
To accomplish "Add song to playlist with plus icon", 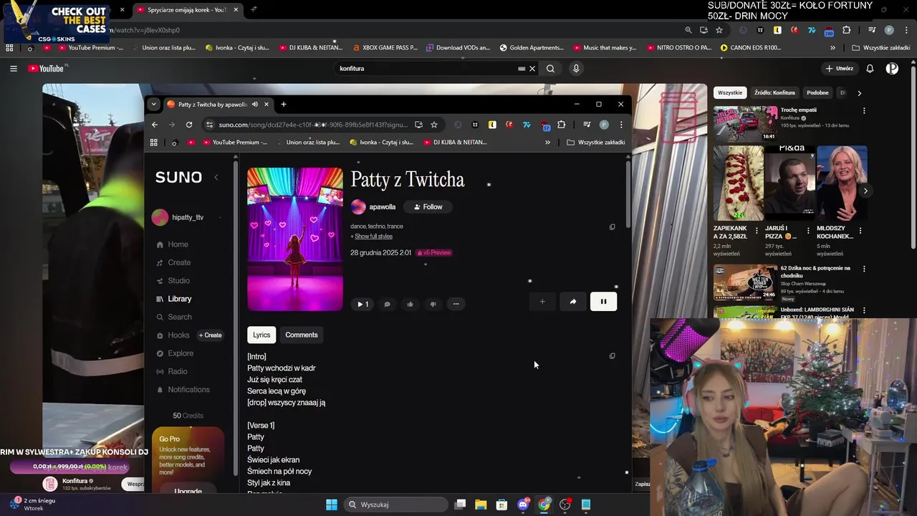I will [542, 302].
